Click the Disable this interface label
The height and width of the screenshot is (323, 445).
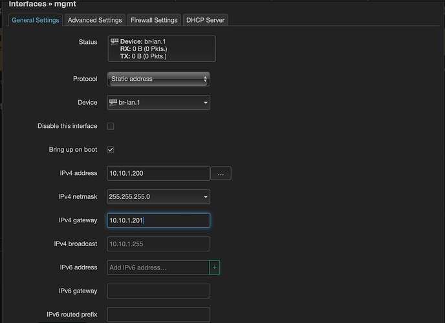(x=67, y=126)
